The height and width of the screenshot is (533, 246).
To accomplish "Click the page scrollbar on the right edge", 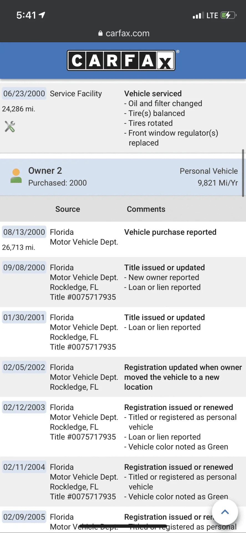I will pos(243,173).
